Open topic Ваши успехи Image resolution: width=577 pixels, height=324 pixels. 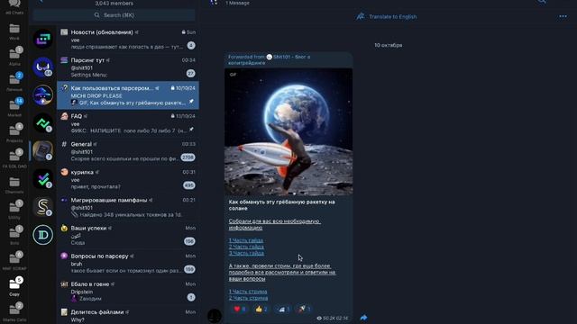click(x=128, y=235)
